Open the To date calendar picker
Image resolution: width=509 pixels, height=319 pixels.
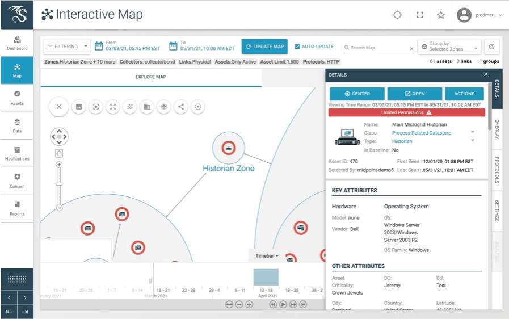173,46
